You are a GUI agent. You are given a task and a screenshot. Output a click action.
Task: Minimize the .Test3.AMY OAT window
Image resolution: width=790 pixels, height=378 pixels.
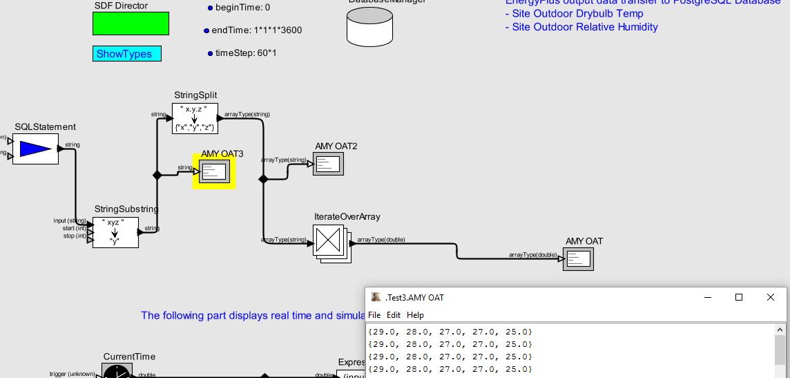click(x=708, y=297)
